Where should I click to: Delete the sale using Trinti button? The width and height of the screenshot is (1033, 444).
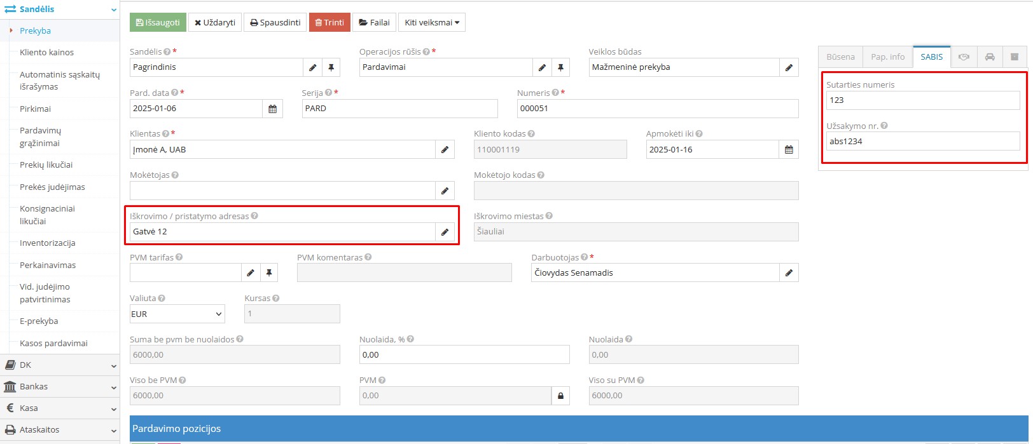329,22
